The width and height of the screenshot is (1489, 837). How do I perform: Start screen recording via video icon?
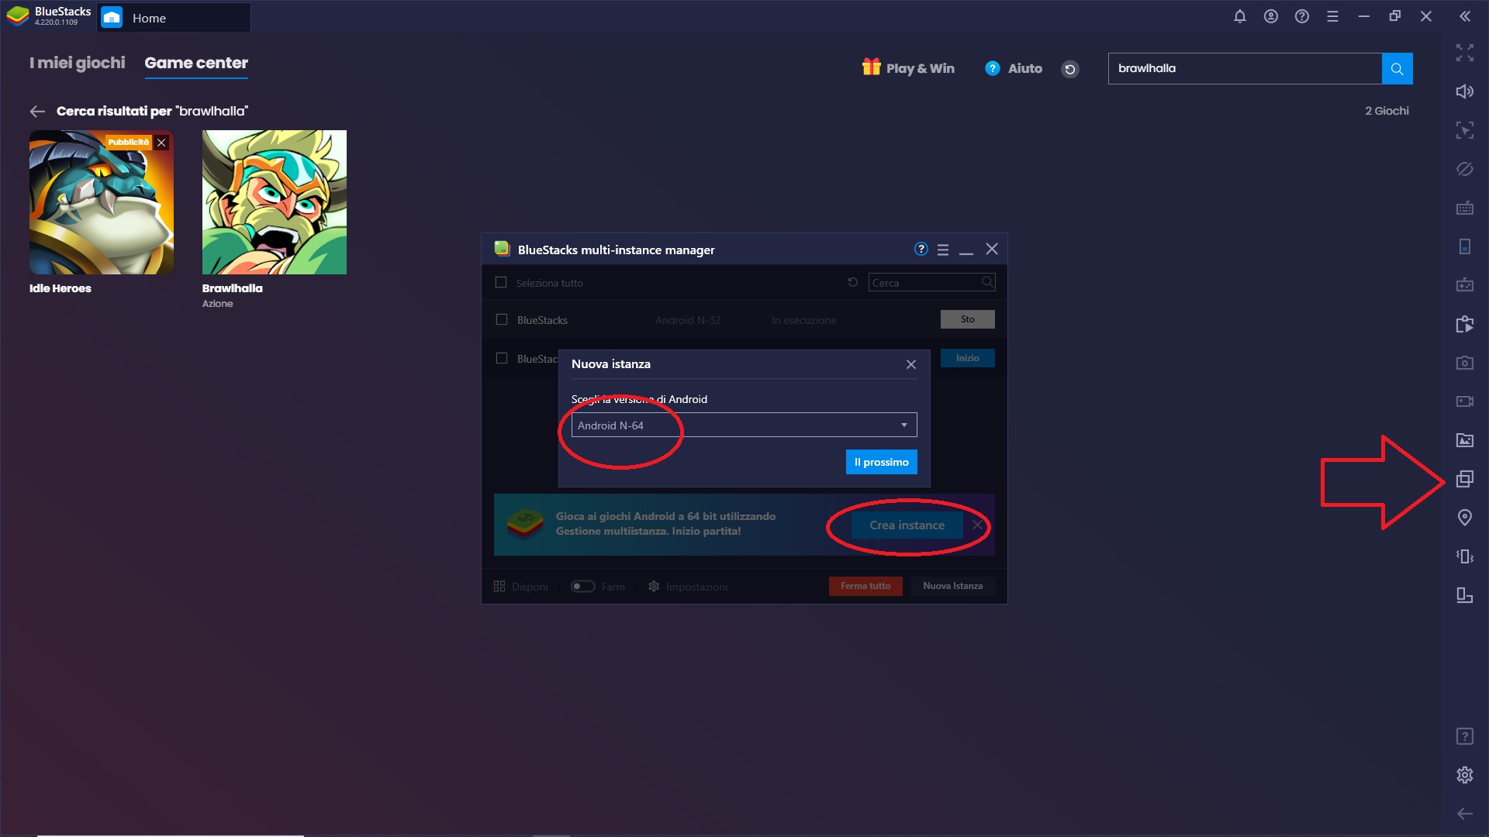tap(1464, 401)
